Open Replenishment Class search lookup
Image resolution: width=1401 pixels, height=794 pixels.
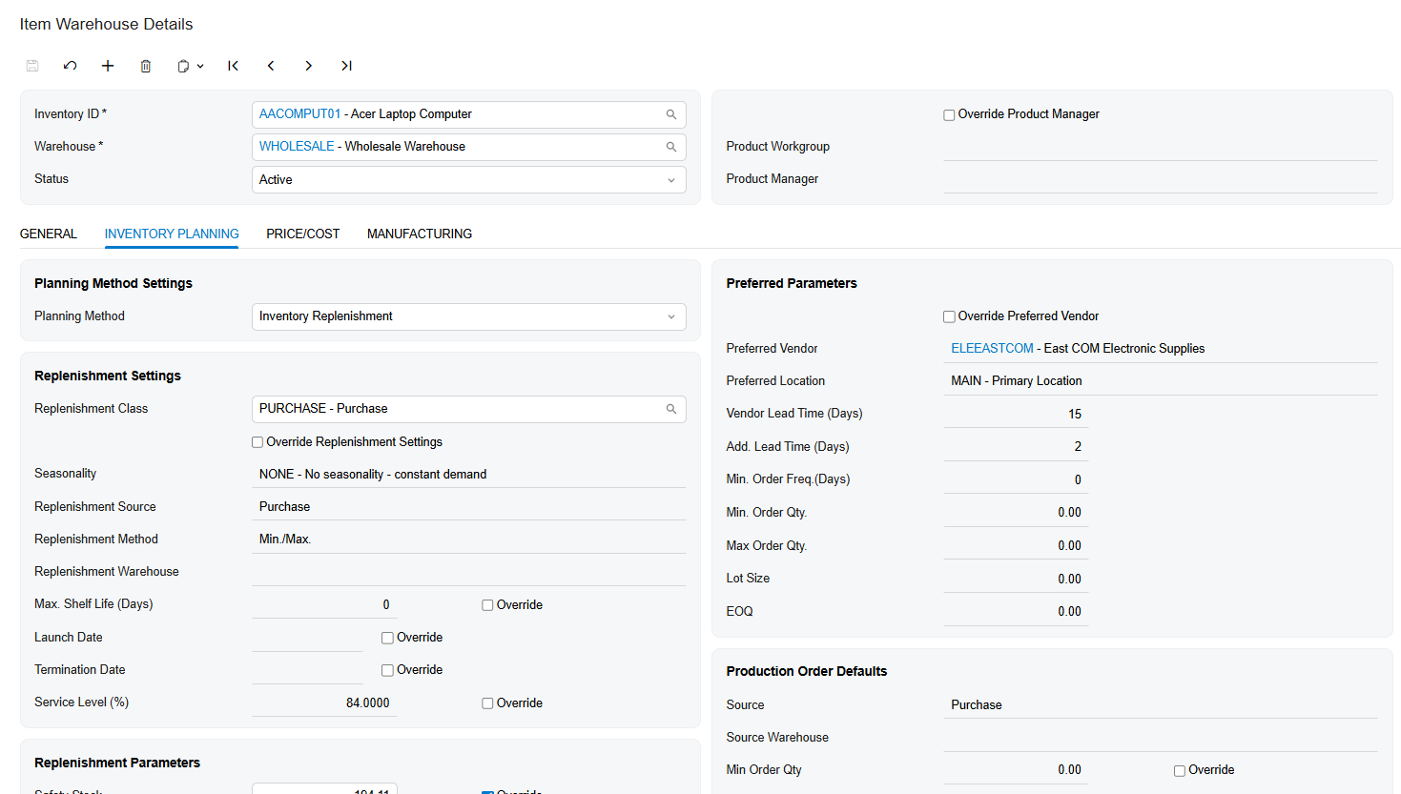[671, 409]
